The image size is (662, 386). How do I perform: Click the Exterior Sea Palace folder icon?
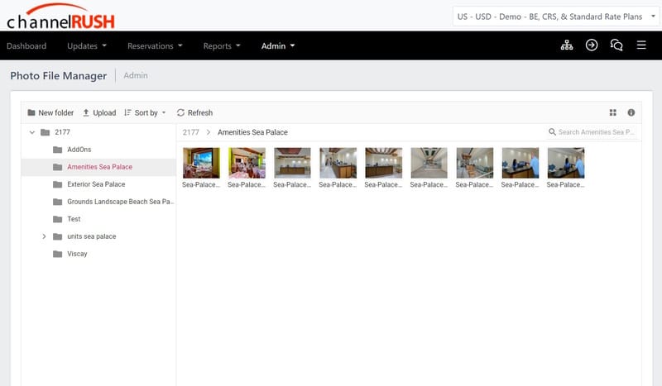coord(57,184)
